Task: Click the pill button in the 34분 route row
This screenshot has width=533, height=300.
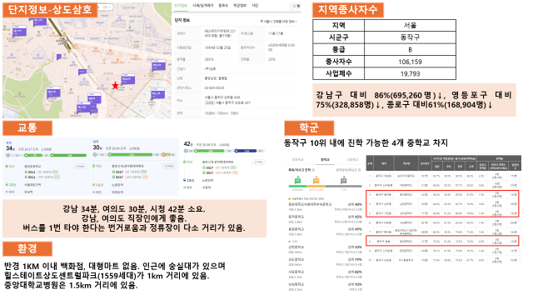Action: 80,167
